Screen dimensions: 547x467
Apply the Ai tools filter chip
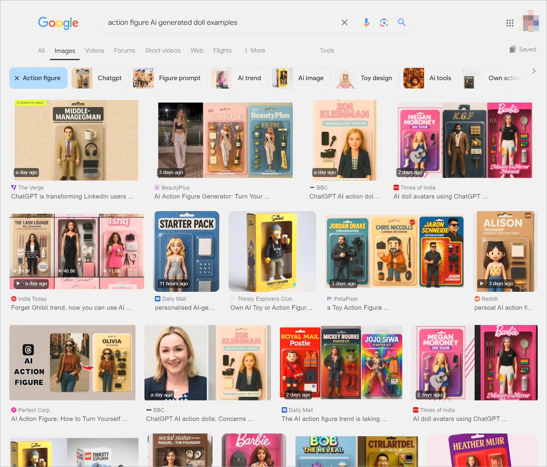pos(431,78)
